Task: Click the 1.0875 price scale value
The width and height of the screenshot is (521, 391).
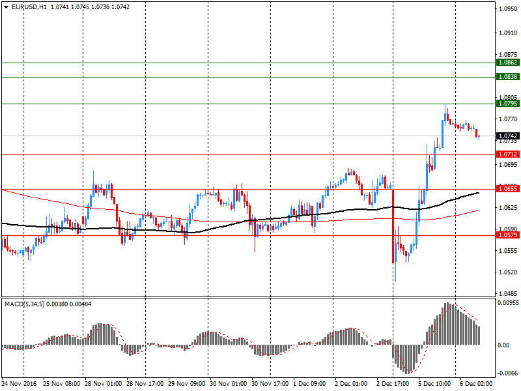Action: point(508,55)
